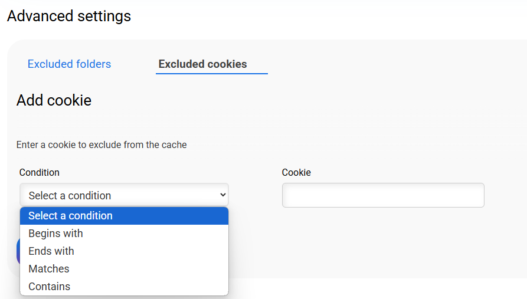This screenshot has width=527, height=299.
Task: Click the "Cookie" field label
Action: tap(296, 173)
